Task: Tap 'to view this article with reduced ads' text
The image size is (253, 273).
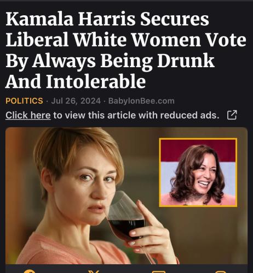Action: (x=136, y=115)
